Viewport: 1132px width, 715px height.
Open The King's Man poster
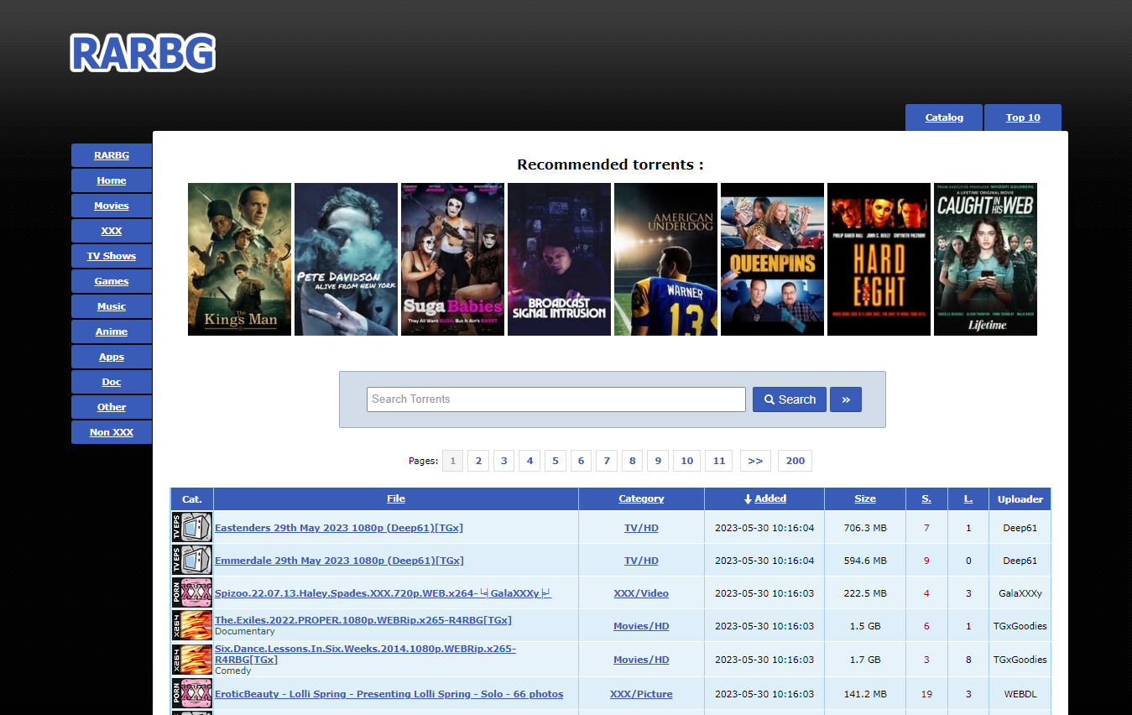(239, 259)
